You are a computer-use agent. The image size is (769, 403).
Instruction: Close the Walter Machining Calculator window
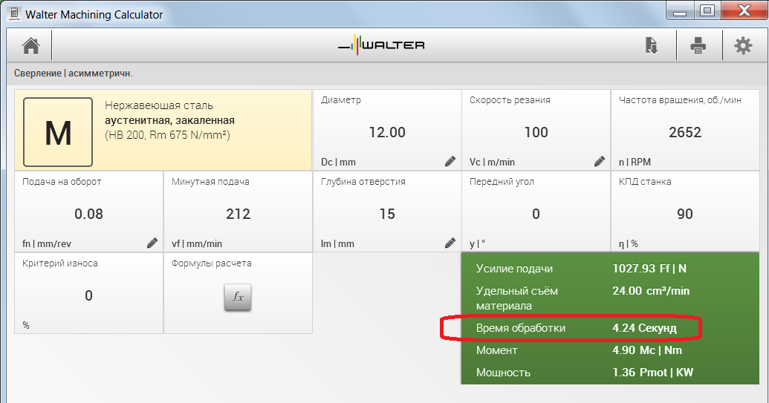(744, 11)
